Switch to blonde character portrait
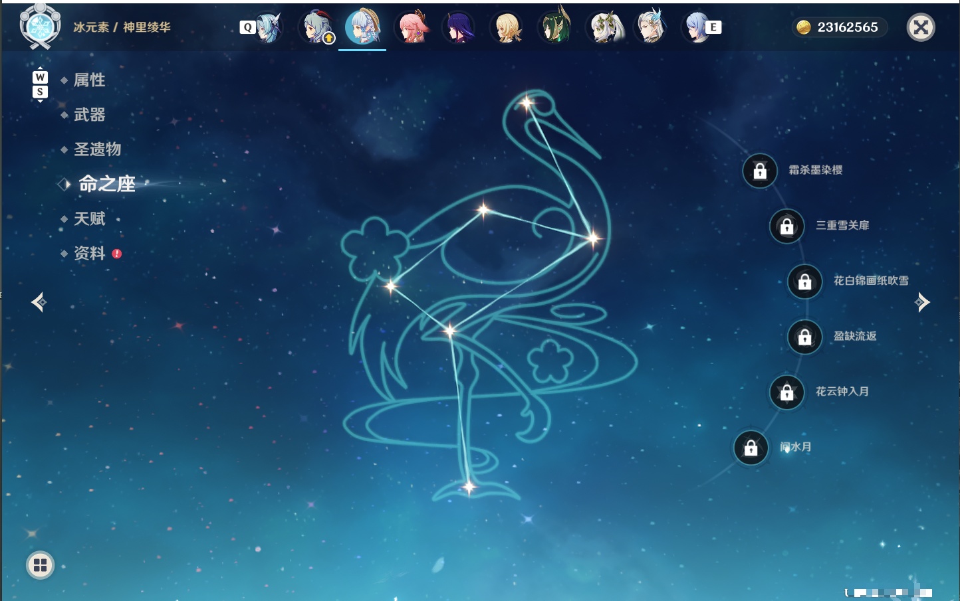 507,27
